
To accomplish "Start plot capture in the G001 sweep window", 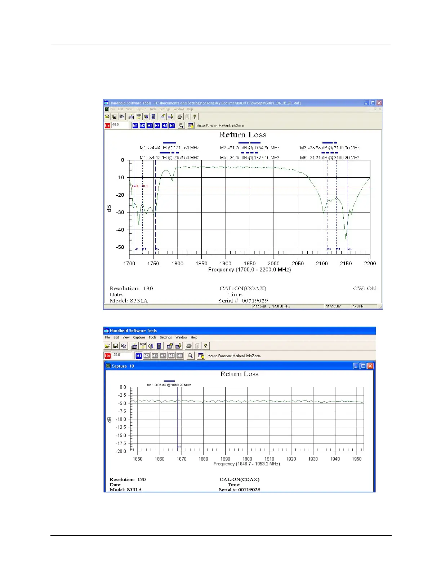I will pyautogui.click(x=131, y=117).
